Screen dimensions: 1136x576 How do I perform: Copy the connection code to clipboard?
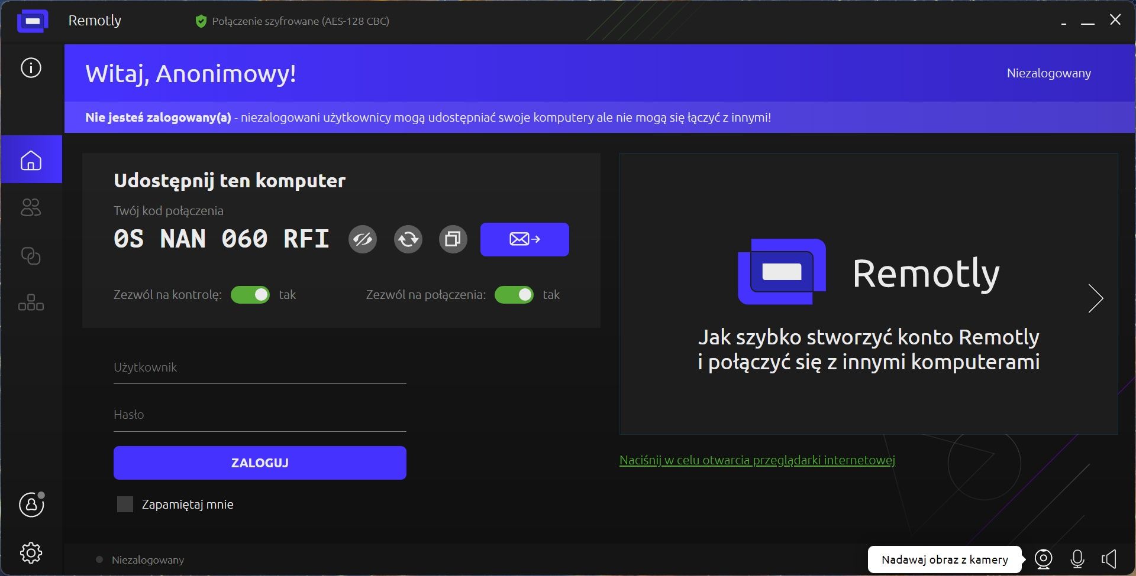[x=453, y=239]
